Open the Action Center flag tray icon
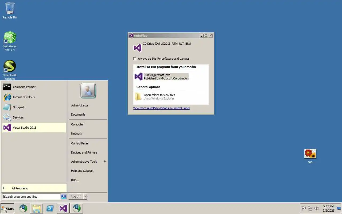 (304, 208)
